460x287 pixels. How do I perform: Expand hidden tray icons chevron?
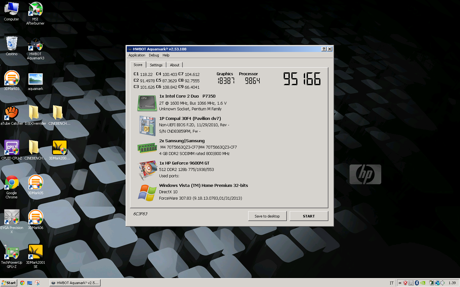(400, 283)
